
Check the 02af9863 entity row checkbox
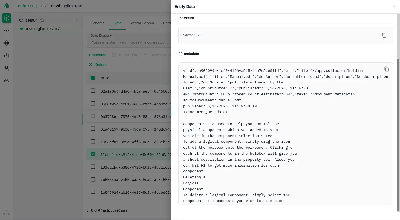click(x=93, y=91)
